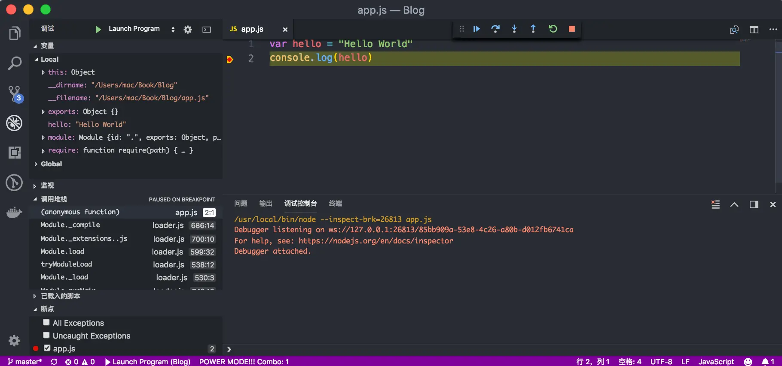Click JavaScript language mode in the status bar

click(716, 361)
